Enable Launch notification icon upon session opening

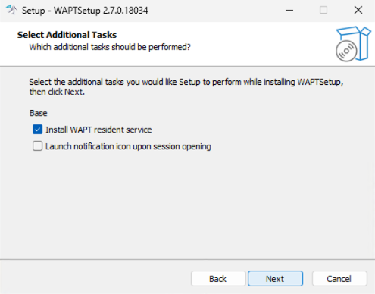click(37, 146)
